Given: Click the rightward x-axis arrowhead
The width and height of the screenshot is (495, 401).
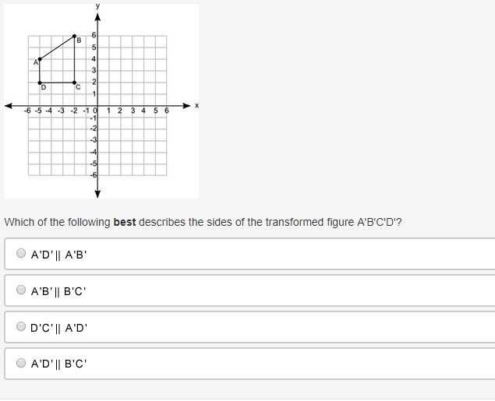Looking at the screenshot, I should pyautogui.click(x=187, y=106).
